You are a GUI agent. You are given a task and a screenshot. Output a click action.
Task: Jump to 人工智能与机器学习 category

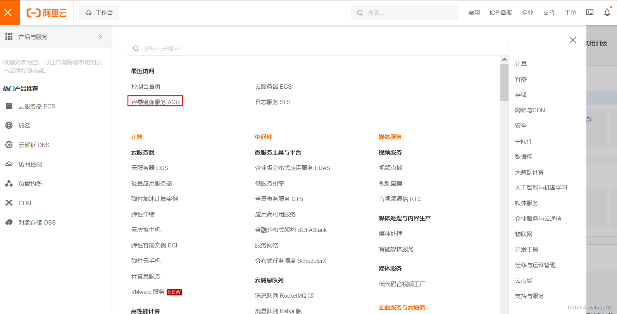pyautogui.click(x=541, y=187)
